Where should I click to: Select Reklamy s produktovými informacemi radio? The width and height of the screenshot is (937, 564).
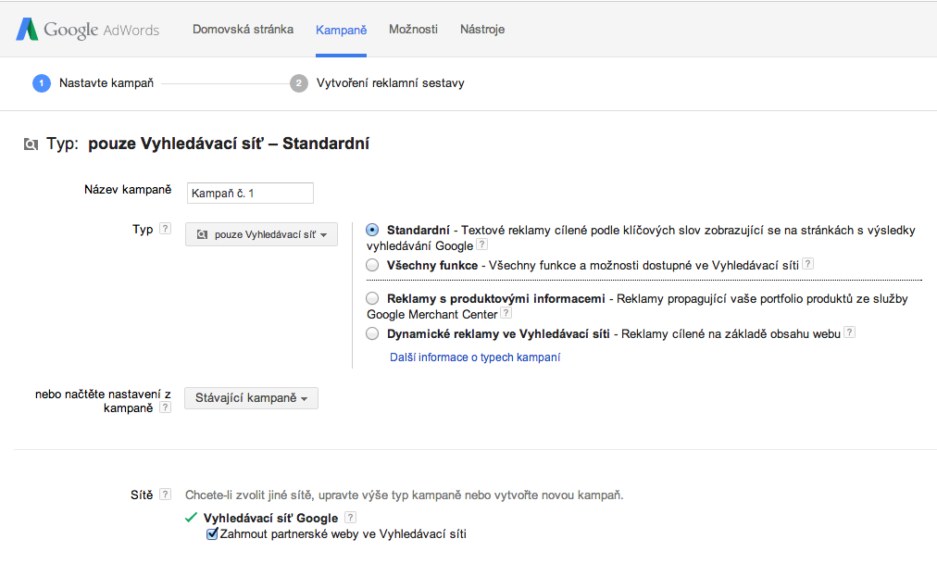pos(372,298)
